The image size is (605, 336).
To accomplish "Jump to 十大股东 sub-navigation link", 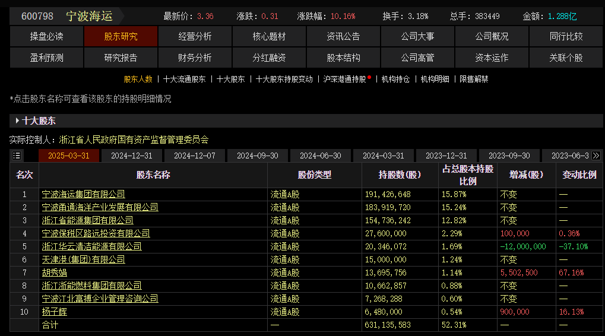I will pos(231,79).
